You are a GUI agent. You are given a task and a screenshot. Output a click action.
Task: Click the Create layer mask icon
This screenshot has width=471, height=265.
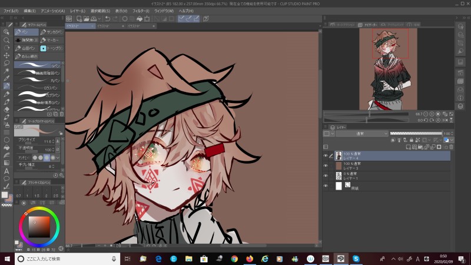coord(439,147)
